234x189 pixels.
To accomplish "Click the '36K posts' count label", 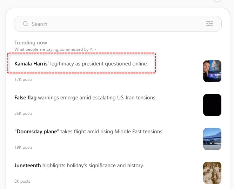I will [24, 113].
